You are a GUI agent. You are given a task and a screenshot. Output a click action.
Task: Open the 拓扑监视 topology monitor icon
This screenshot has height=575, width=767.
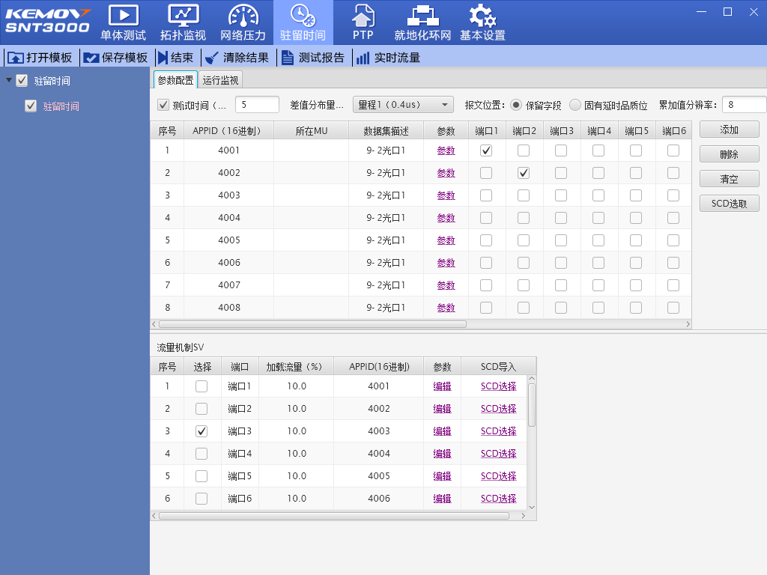point(183,16)
